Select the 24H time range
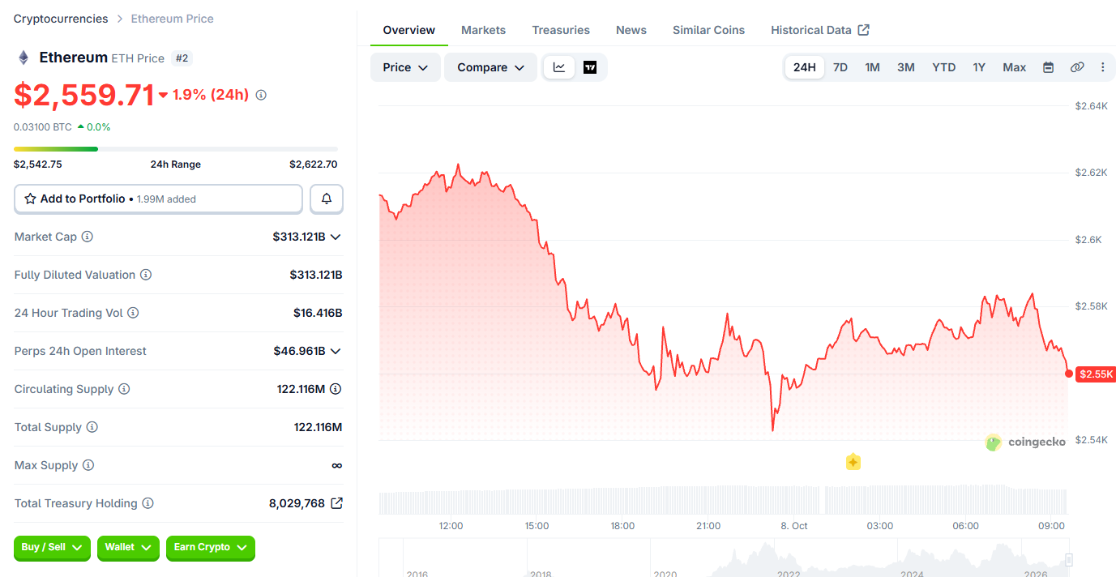Viewport: 1116px width, 577px height. point(805,67)
